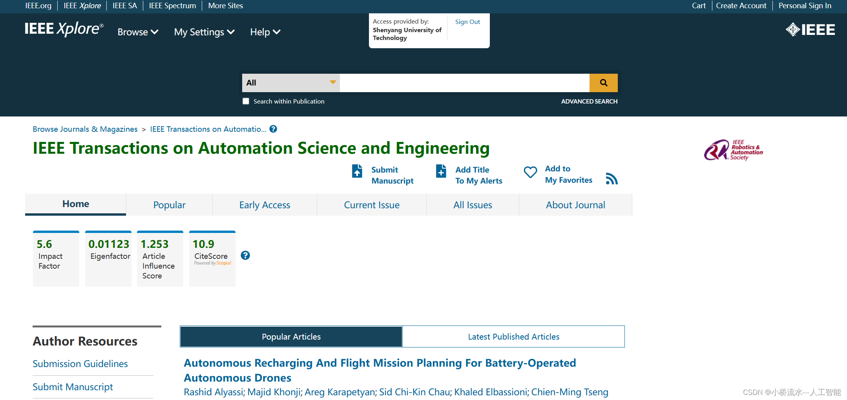Click author Rashid Alyassi
The image size is (847, 400).
(213, 392)
